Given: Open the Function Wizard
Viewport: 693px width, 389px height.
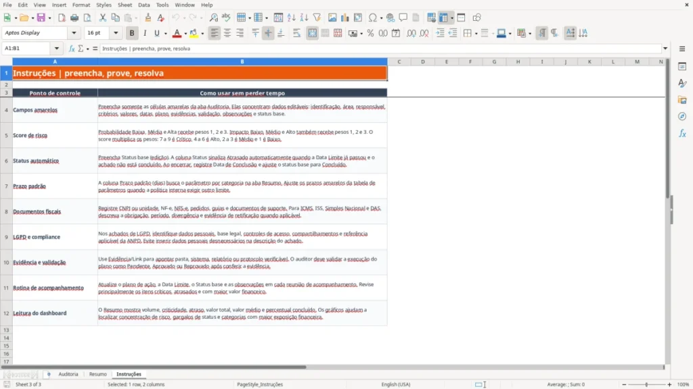Looking at the screenshot, I should (x=72, y=49).
